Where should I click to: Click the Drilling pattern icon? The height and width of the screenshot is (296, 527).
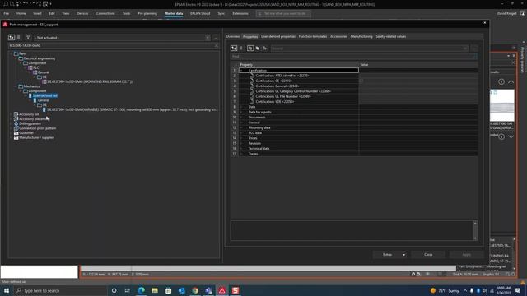[x=16, y=124]
